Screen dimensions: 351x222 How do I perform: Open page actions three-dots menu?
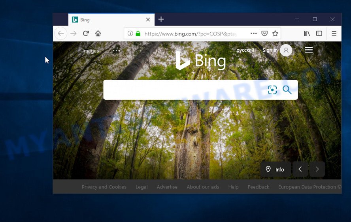(x=253, y=34)
